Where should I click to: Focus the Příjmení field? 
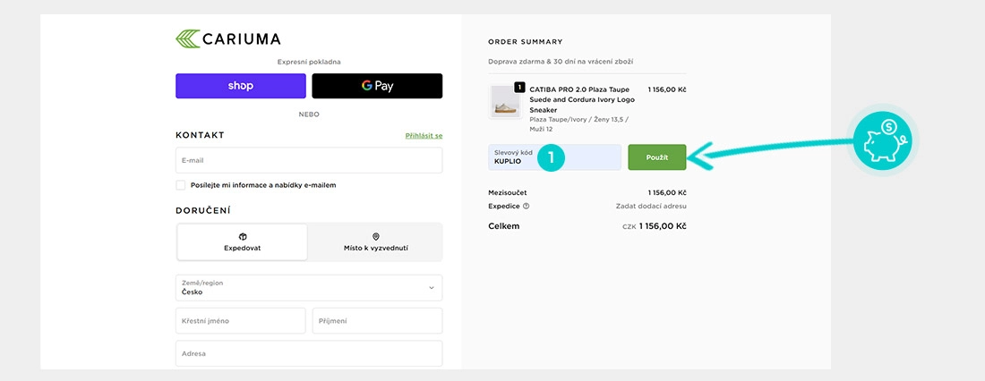378,321
